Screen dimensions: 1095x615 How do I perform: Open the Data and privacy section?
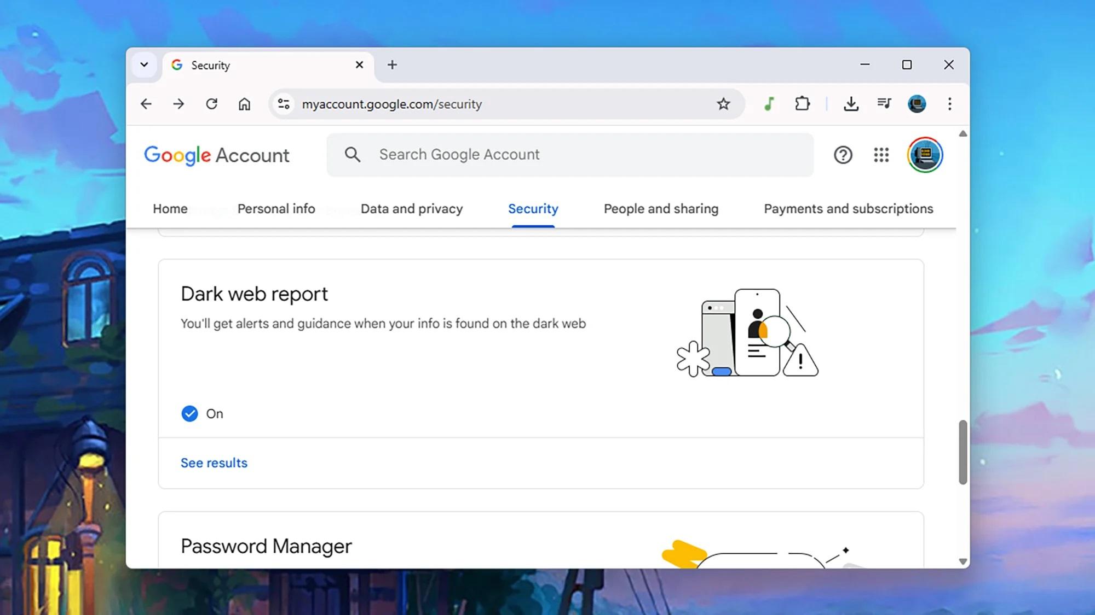point(412,208)
